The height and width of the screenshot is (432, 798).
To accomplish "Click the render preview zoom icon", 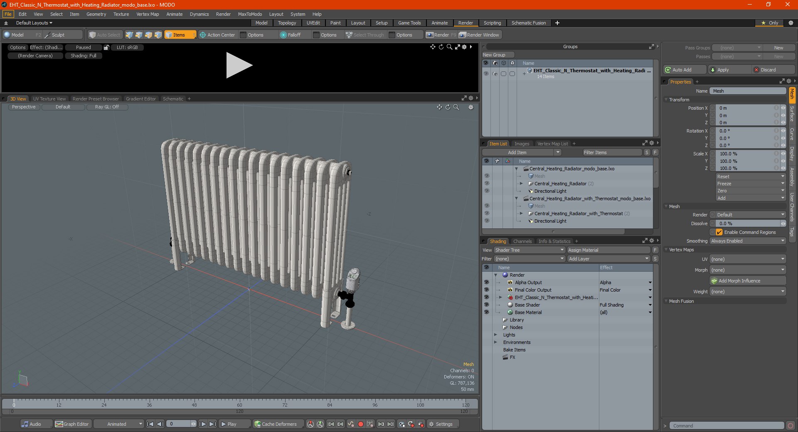I will click(449, 47).
